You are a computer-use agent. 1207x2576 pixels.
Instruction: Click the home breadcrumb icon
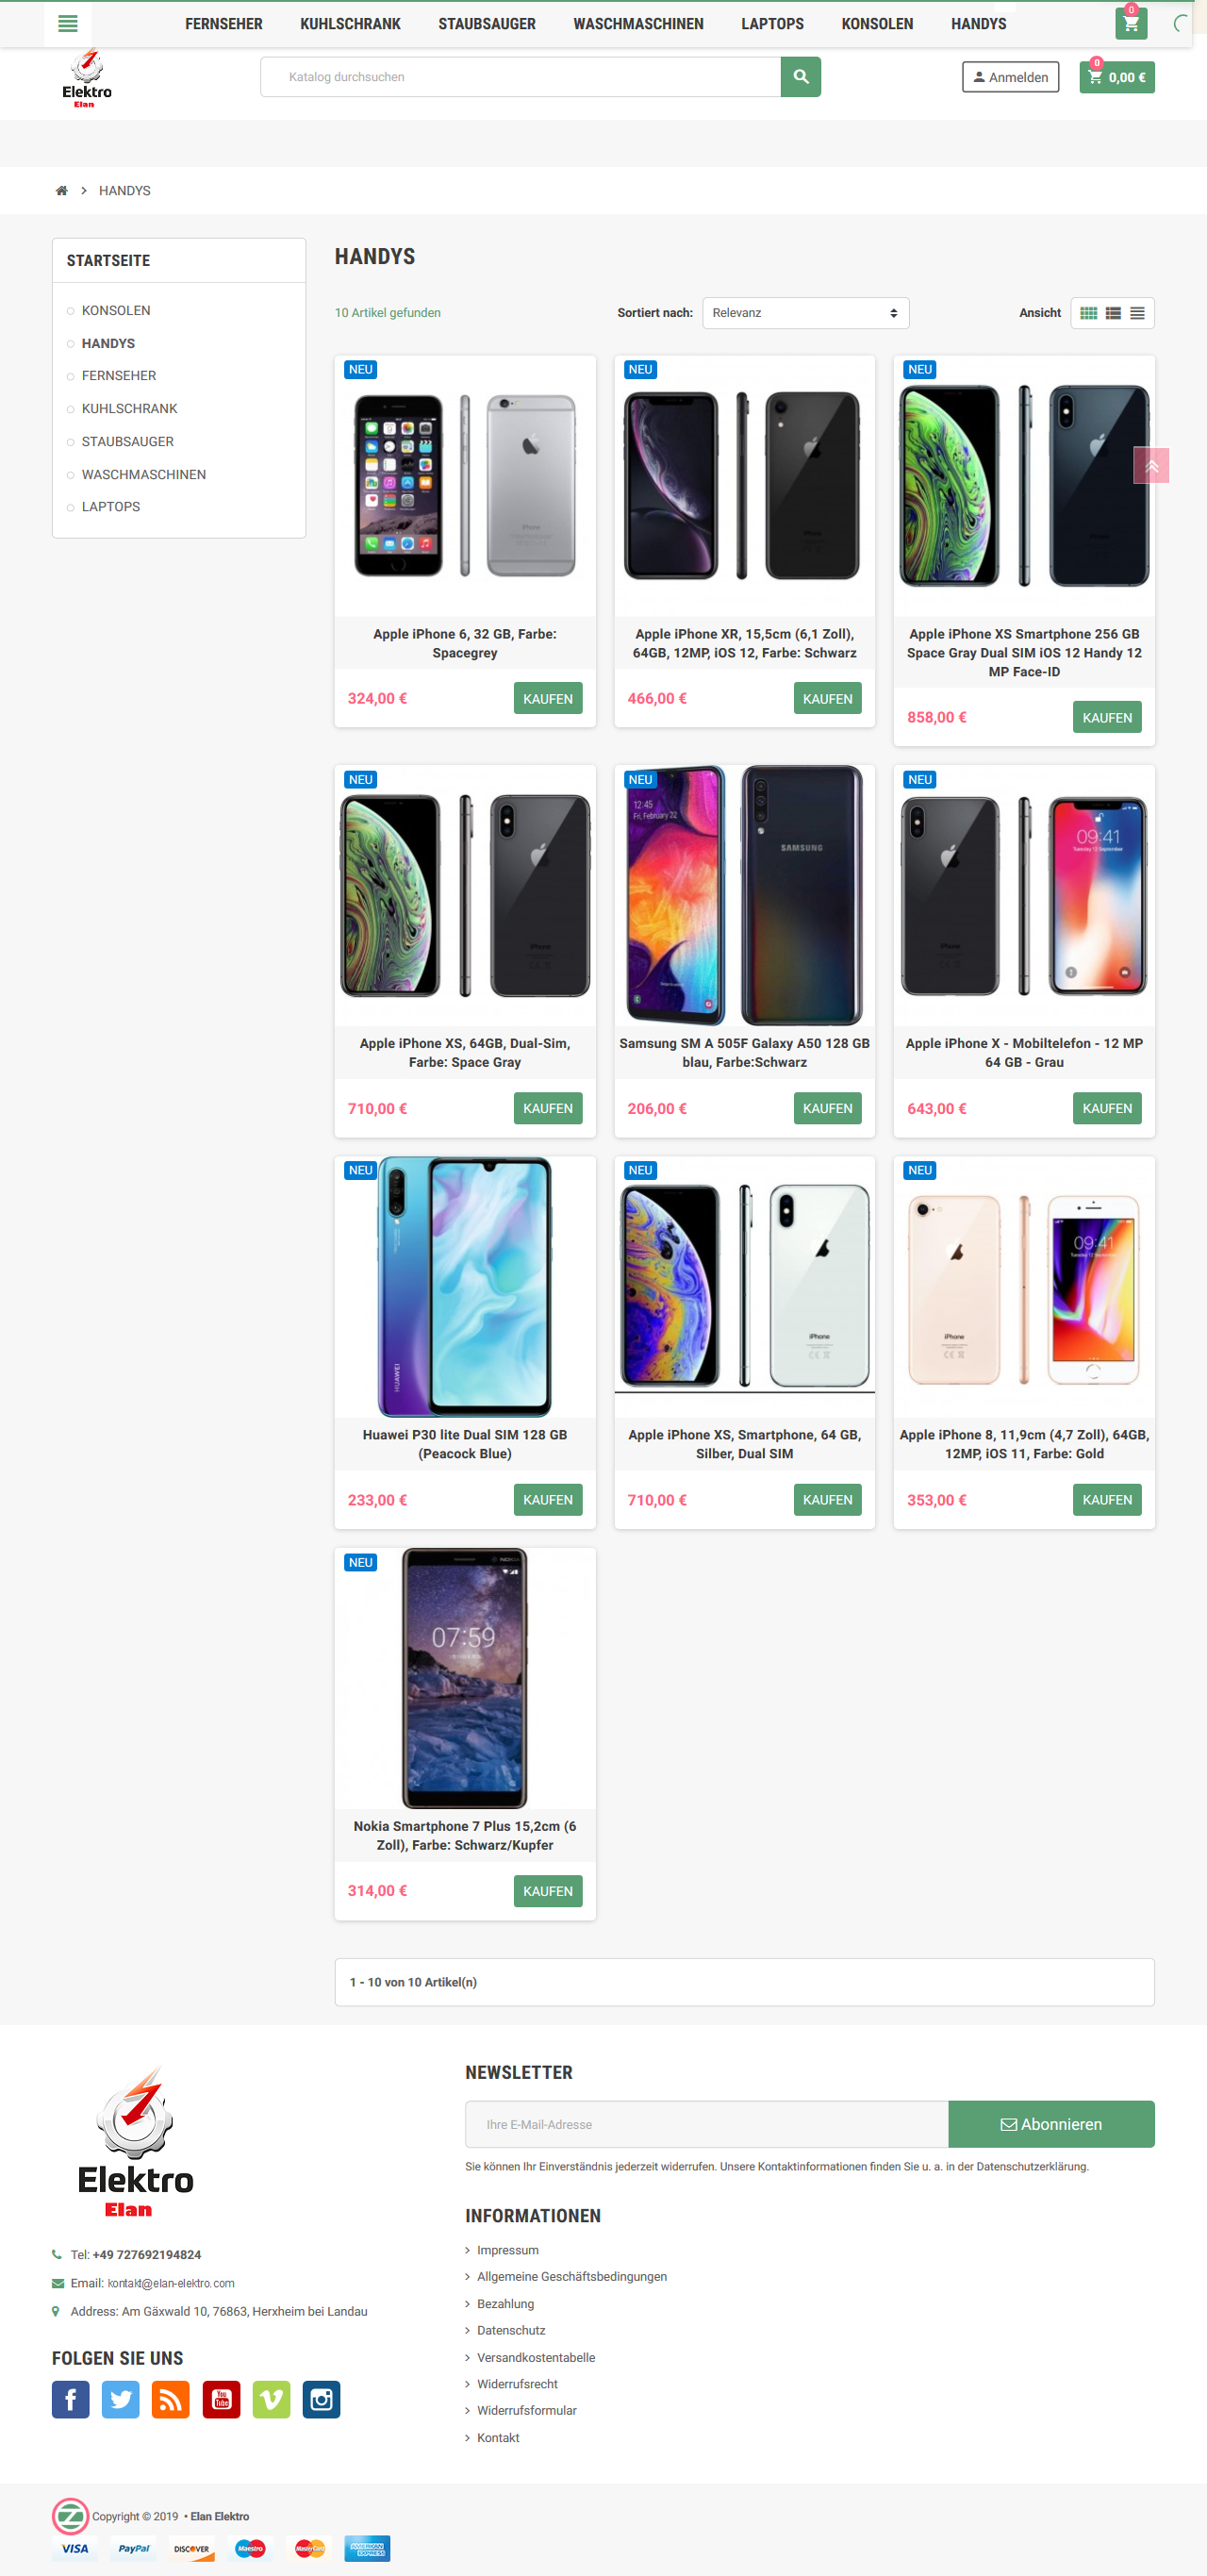pyautogui.click(x=62, y=191)
